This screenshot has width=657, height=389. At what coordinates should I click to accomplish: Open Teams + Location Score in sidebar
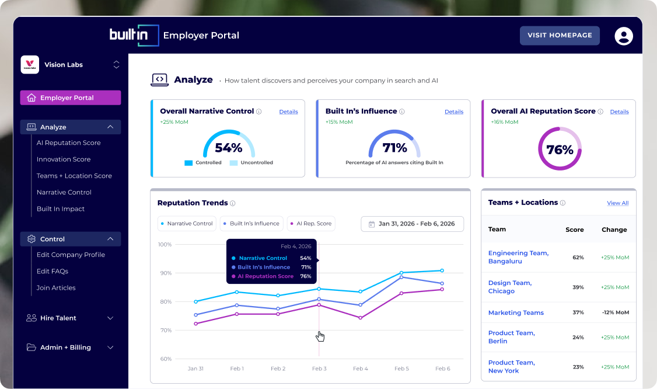tap(74, 176)
